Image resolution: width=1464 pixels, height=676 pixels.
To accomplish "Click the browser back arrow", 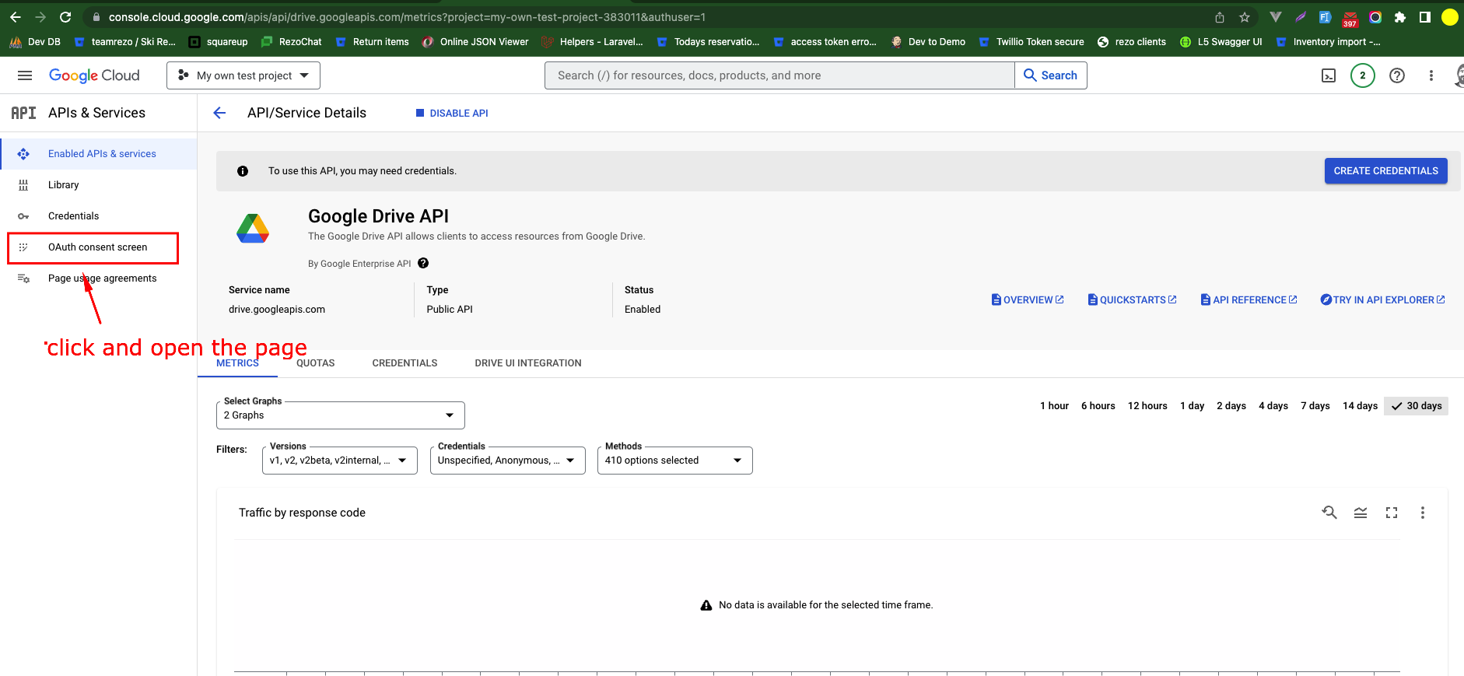I will [x=16, y=16].
